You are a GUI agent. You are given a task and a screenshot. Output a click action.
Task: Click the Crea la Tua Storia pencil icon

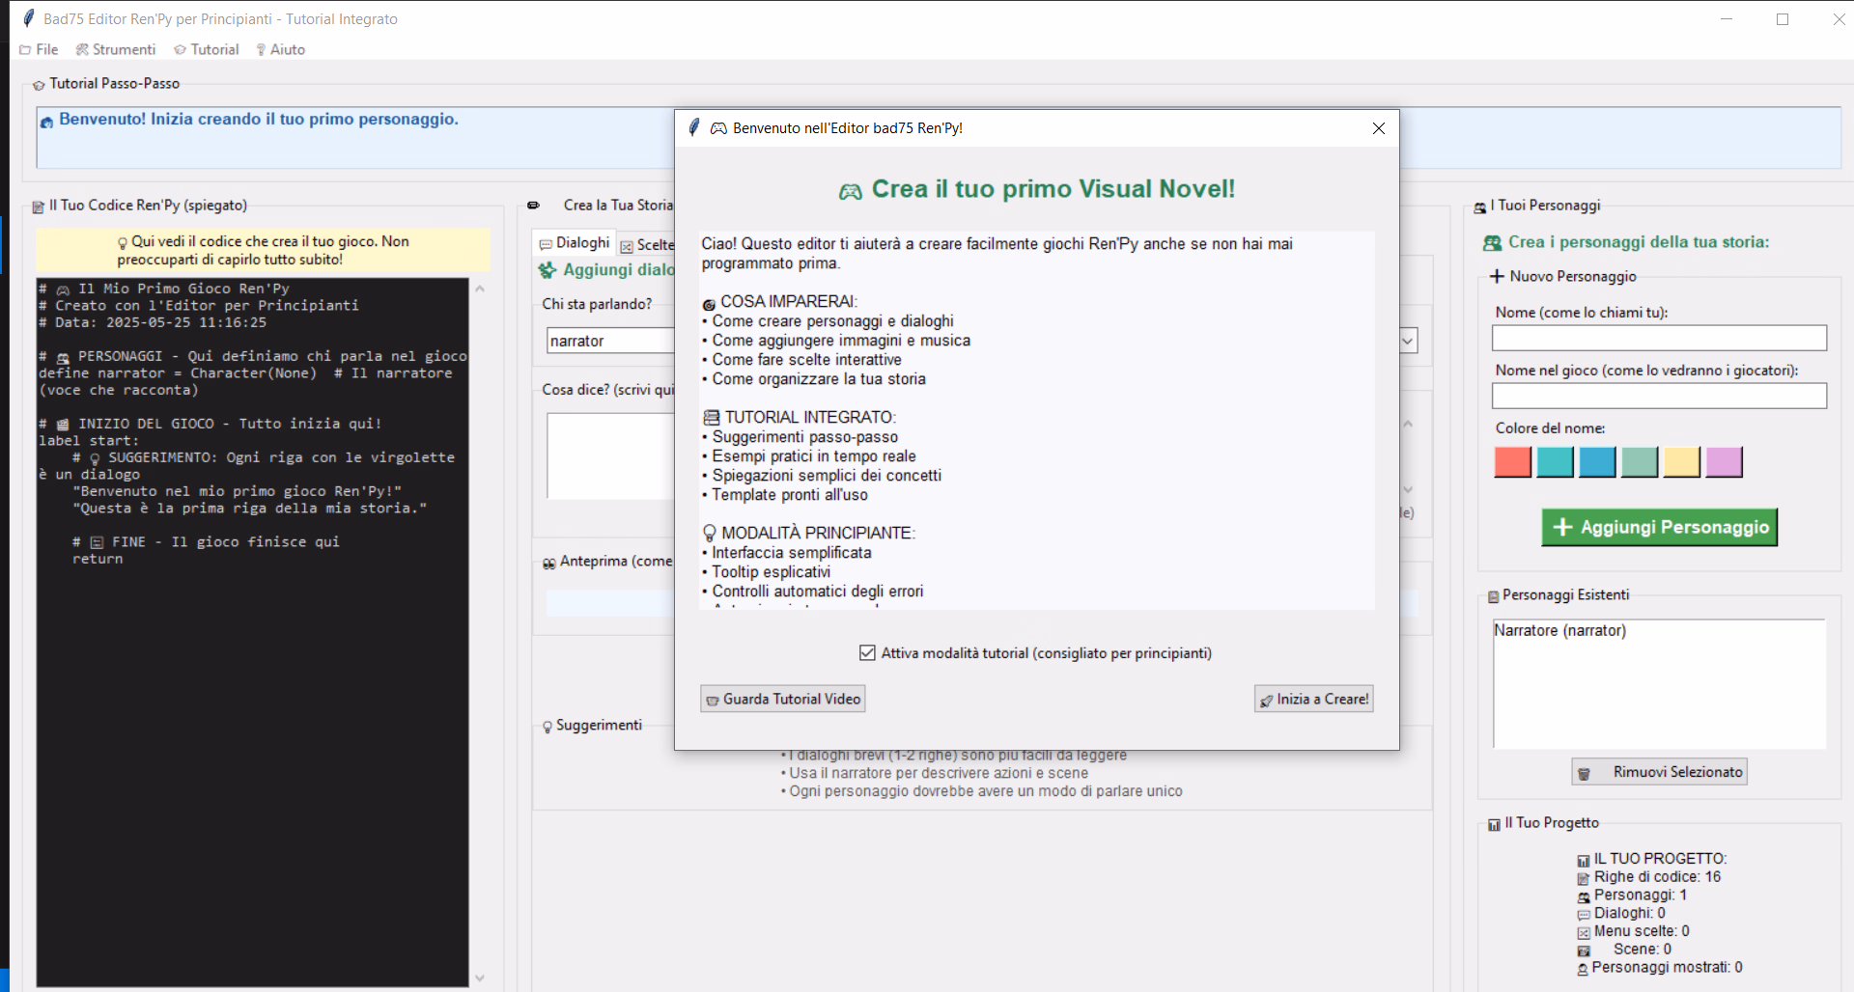(533, 206)
